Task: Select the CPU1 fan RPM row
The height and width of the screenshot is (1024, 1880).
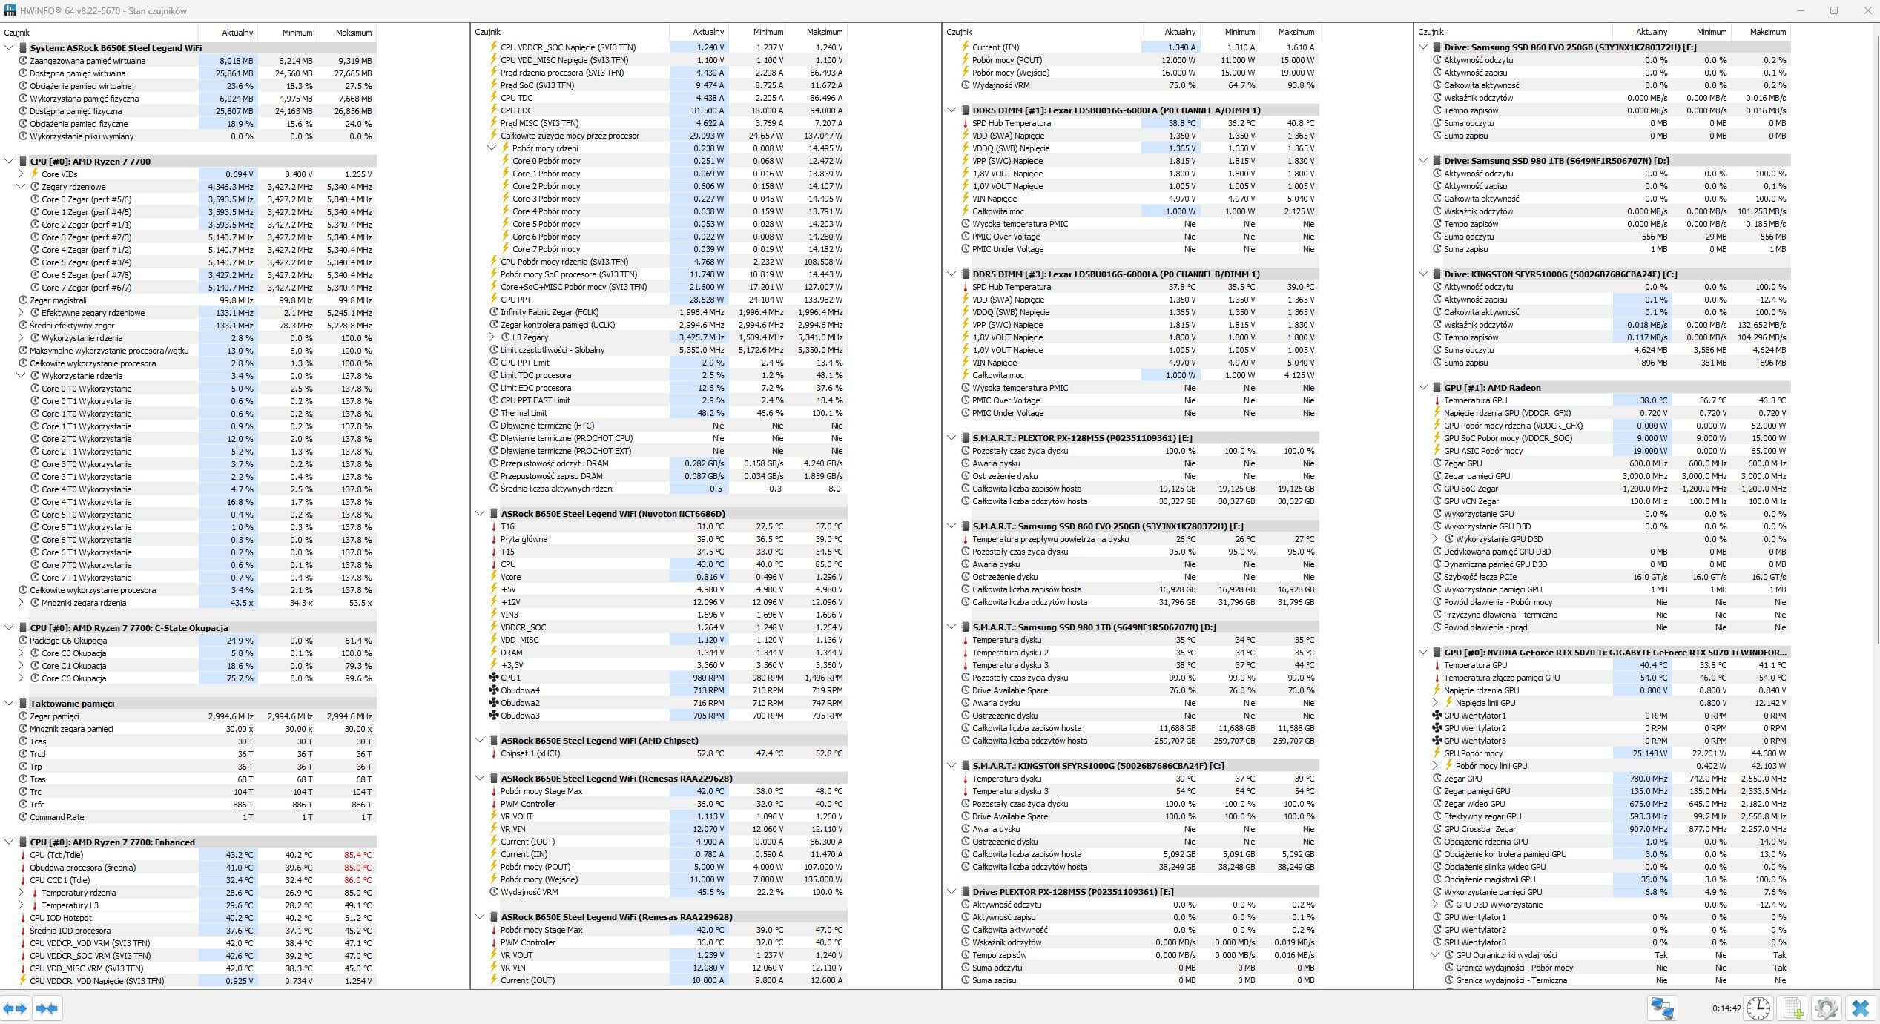Action: (660, 678)
